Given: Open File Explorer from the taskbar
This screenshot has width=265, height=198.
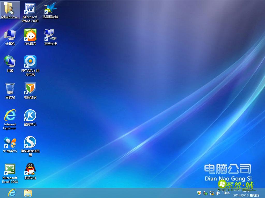Looking at the screenshot, I should (27, 193).
